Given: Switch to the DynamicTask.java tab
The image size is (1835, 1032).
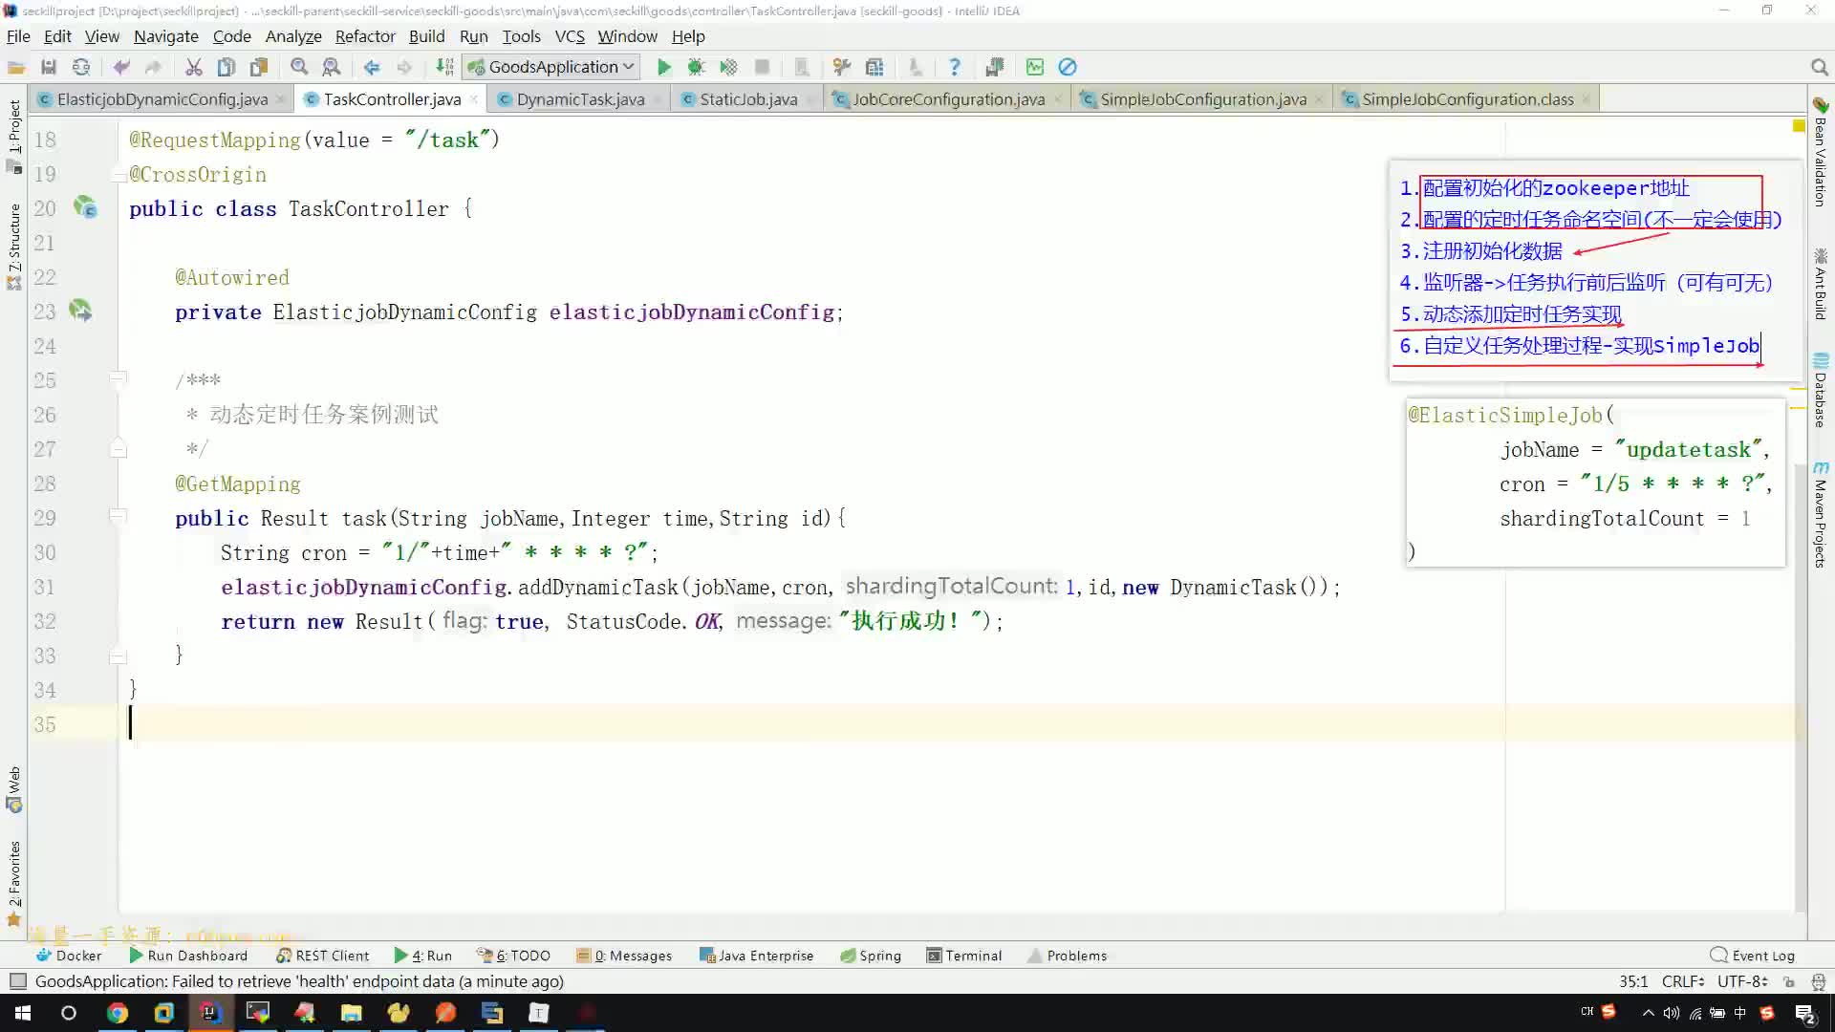Looking at the screenshot, I should coord(580,99).
